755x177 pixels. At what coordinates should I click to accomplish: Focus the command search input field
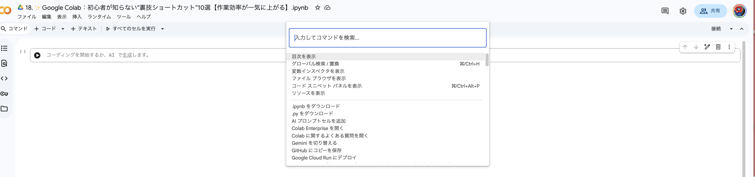pos(387,38)
